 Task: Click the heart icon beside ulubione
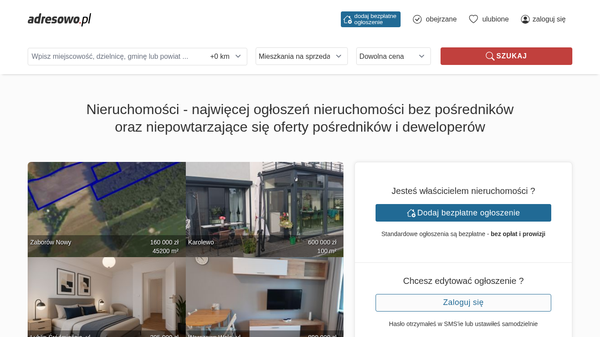473,19
